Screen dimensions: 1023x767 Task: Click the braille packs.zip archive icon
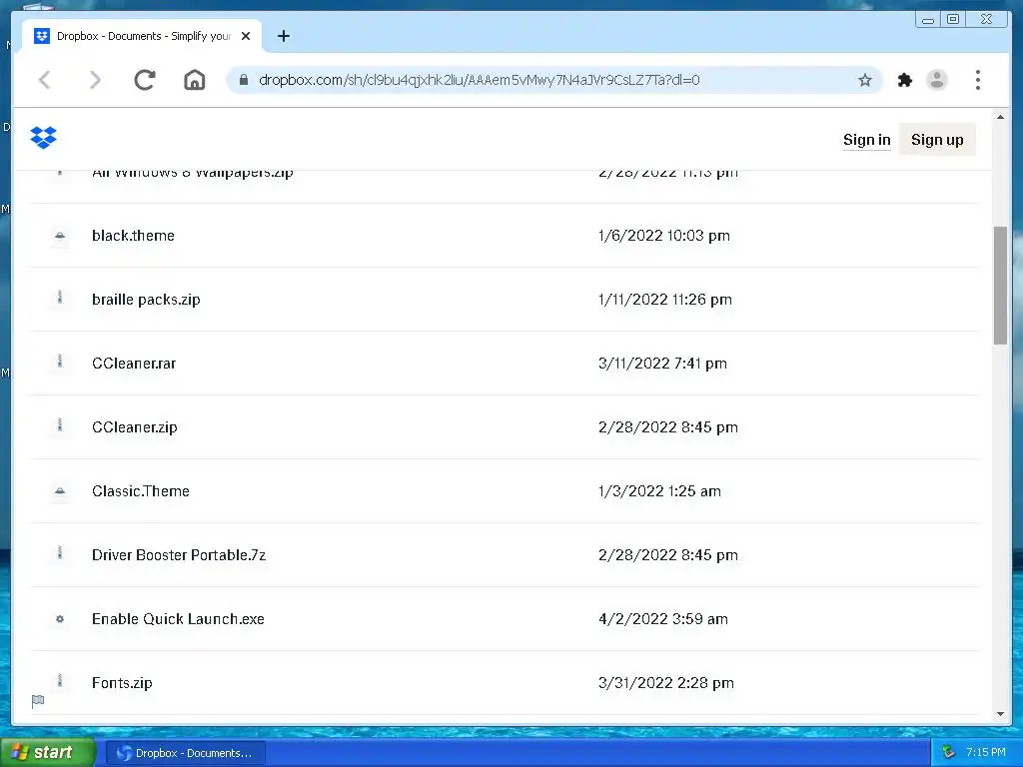pyautogui.click(x=60, y=298)
